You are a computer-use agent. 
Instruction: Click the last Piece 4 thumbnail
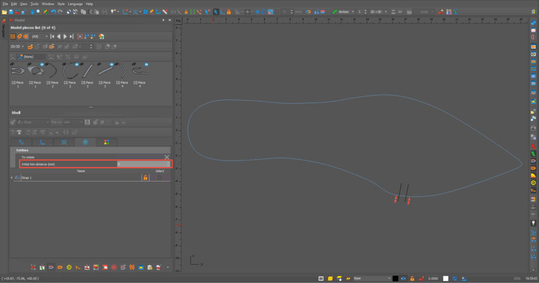point(139,71)
